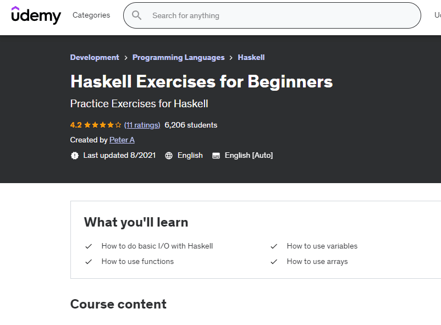The width and height of the screenshot is (441, 325).
Task: Click checkmark beside How to use arrays
Action: point(274,262)
